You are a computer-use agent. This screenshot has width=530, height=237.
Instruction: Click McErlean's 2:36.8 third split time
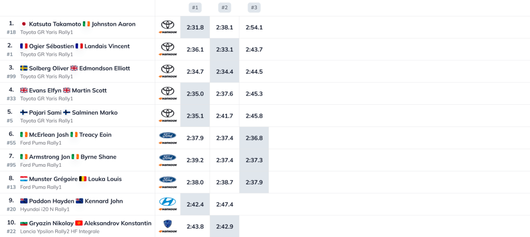(254, 138)
